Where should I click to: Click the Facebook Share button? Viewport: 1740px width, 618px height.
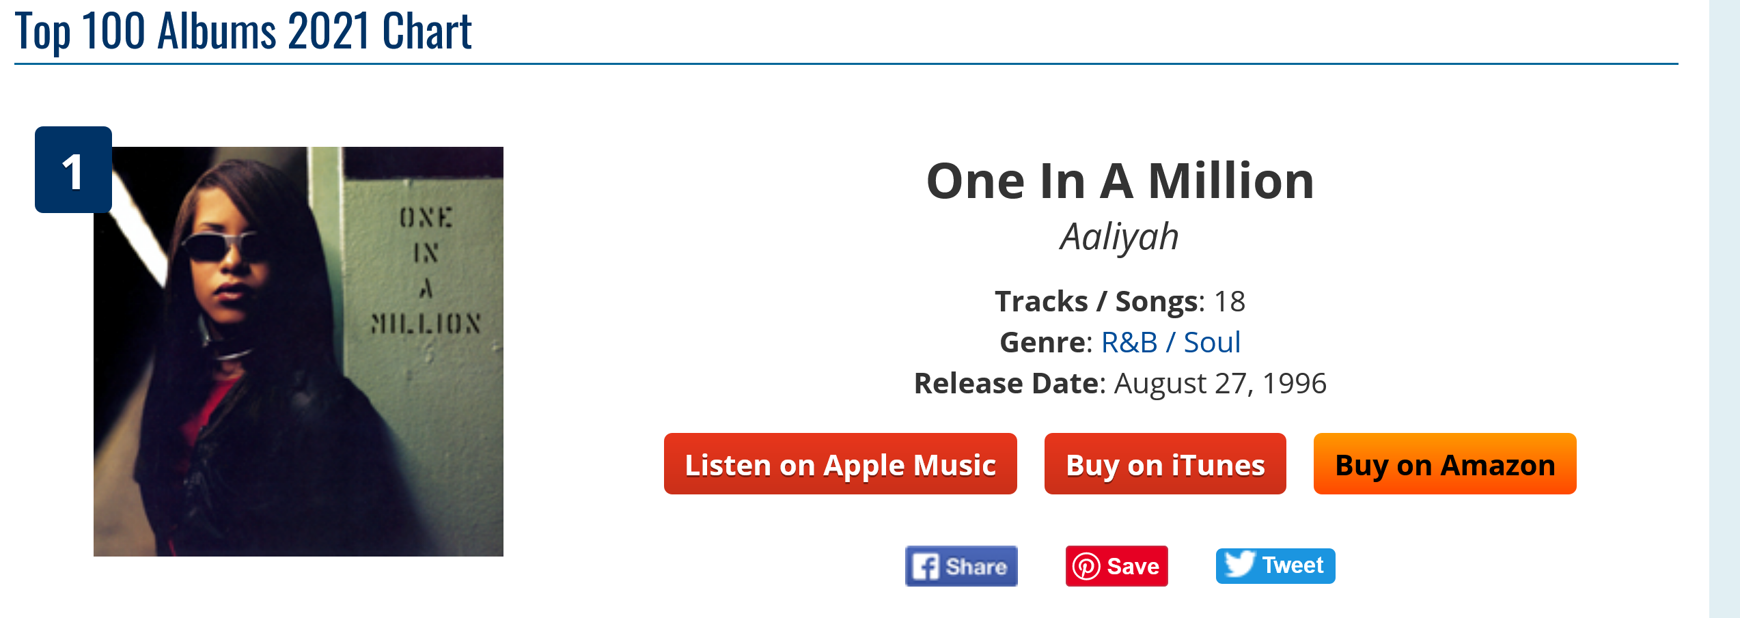coord(961,566)
